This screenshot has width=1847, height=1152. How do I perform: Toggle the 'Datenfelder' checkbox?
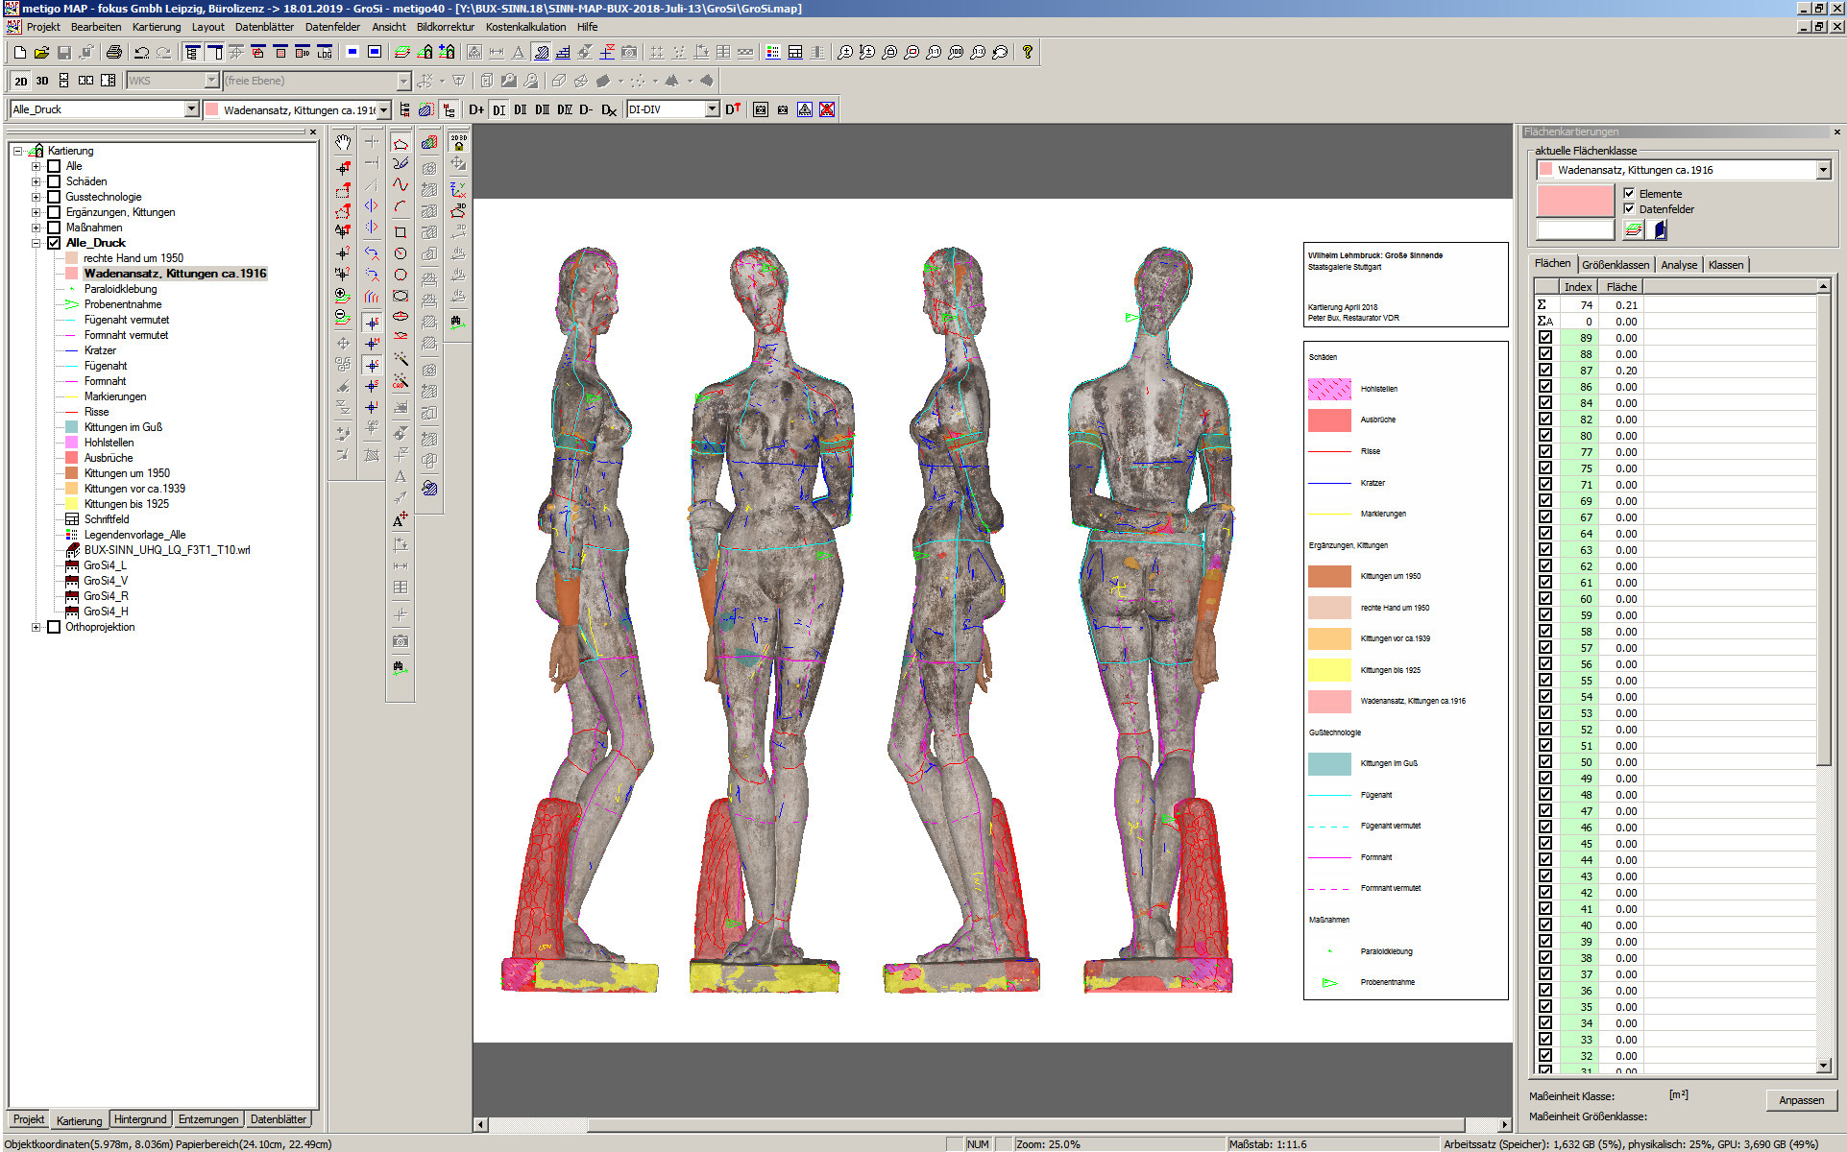[1629, 208]
